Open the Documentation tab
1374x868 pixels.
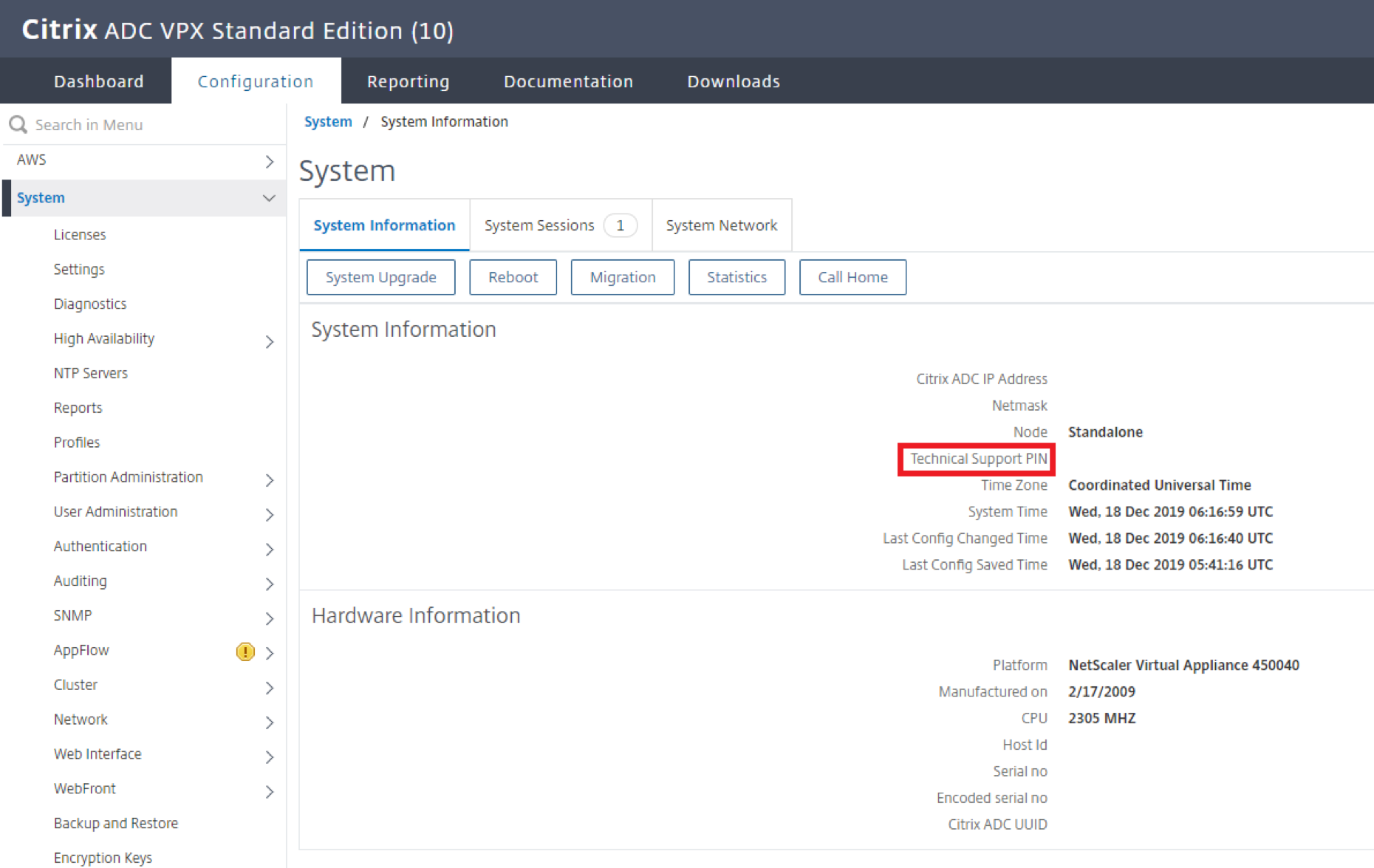coord(568,81)
